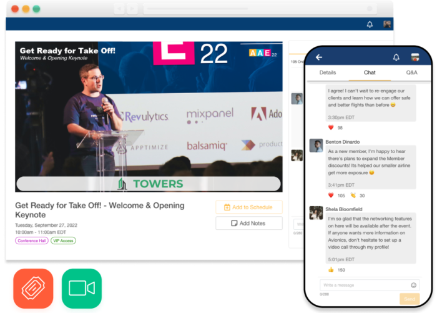Click the VIP Access tag

click(63, 241)
